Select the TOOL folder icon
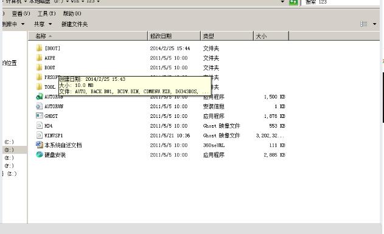The width and height of the screenshot is (384, 234). [x=39, y=86]
